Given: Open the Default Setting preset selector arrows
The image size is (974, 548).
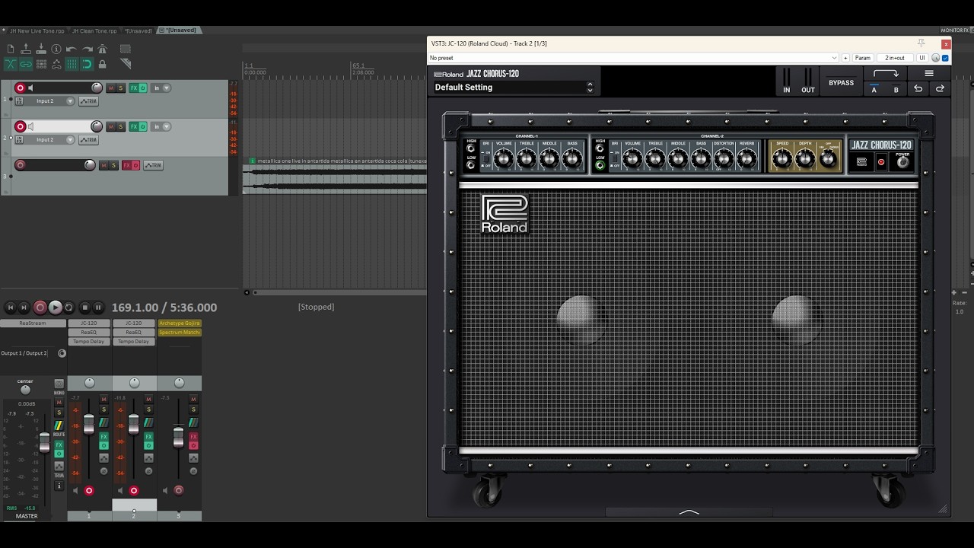Looking at the screenshot, I should click(x=590, y=88).
